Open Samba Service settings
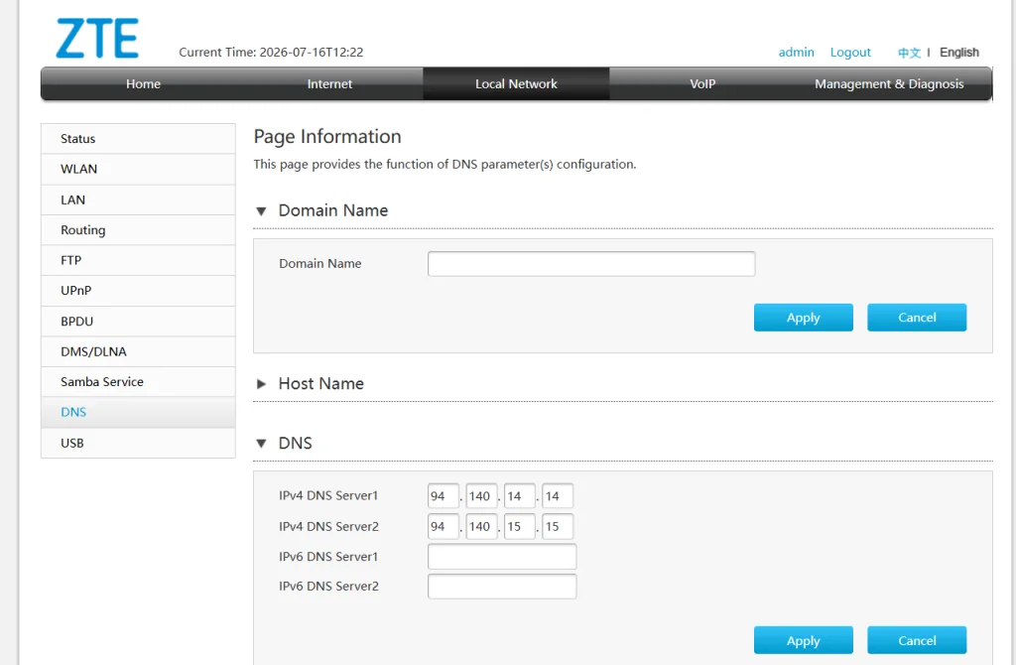This screenshot has height=665, width=1016. (138, 382)
